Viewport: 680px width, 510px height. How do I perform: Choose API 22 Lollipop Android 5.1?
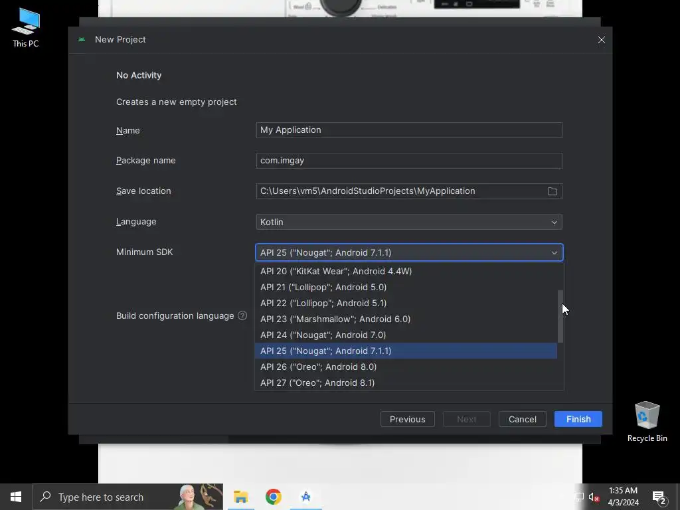coord(406,303)
